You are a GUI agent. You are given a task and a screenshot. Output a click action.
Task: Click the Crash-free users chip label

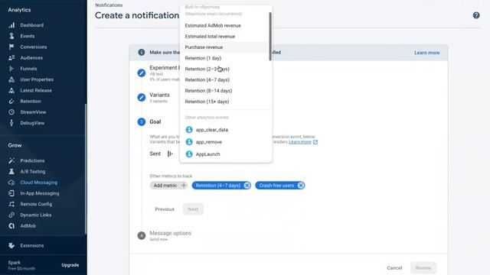coord(276,186)
